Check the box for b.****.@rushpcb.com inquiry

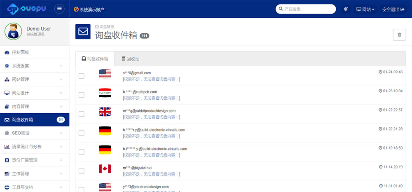[82, 95]
